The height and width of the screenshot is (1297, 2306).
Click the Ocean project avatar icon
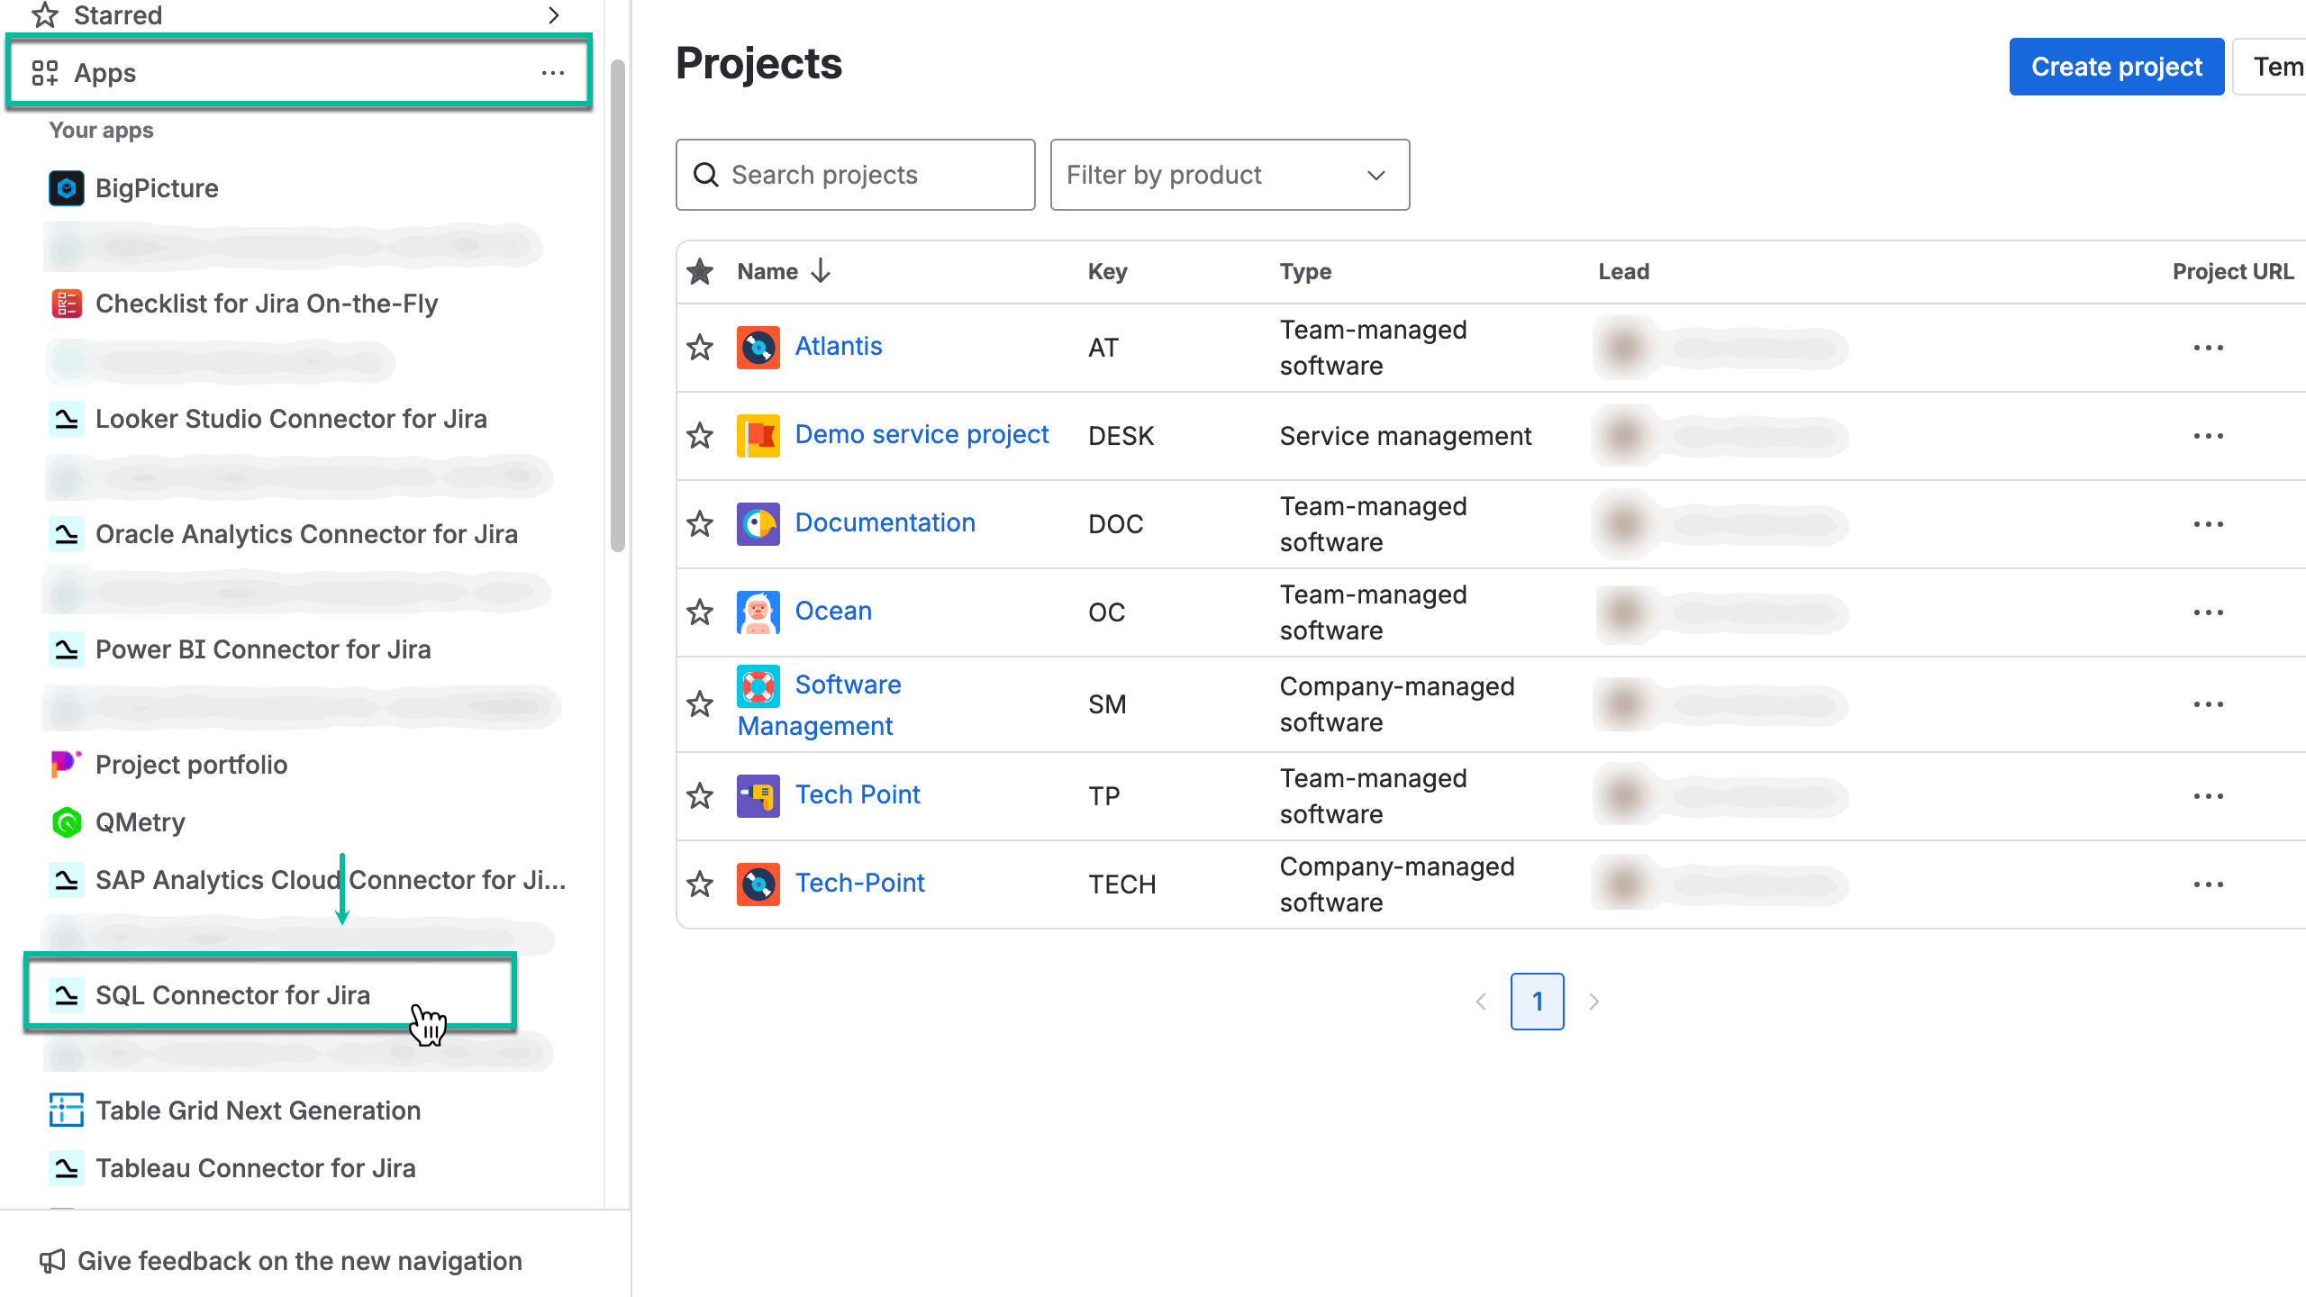click(758, 611)
